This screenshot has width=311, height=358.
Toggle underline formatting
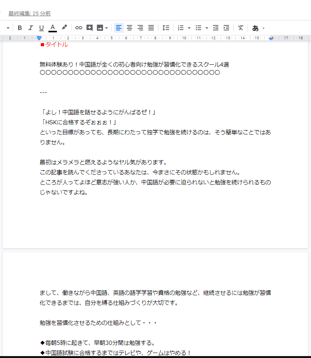41,28
